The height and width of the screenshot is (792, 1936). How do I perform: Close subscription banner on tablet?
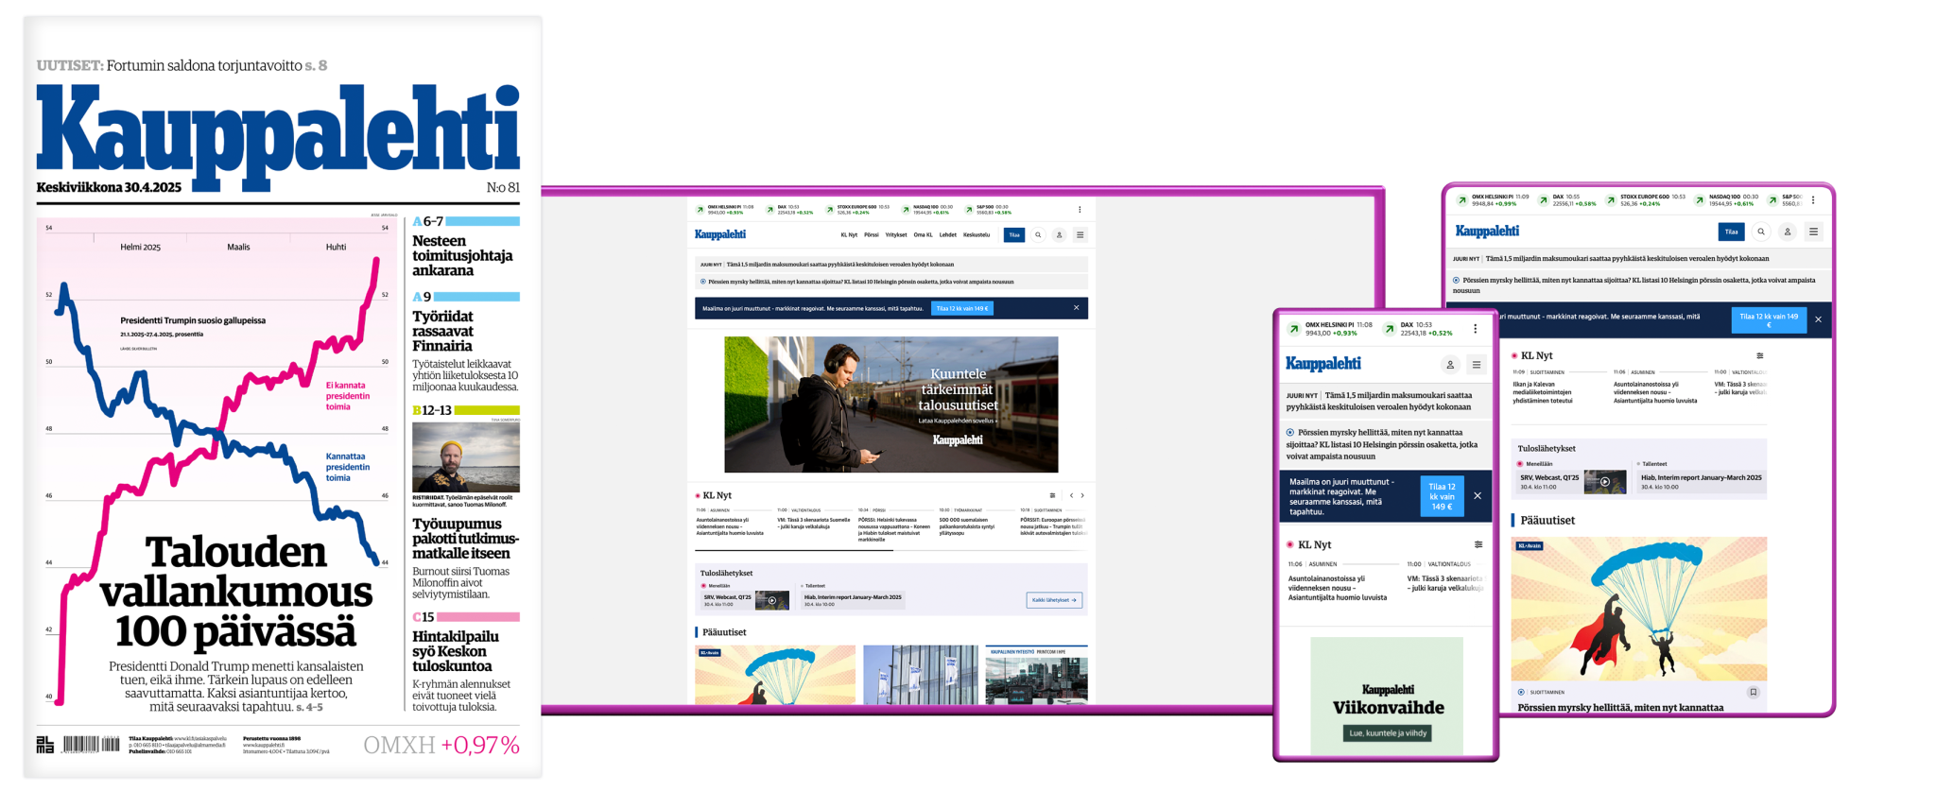(1818, 319)
